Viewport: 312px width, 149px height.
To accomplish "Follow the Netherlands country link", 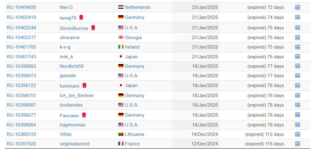I will pyautogui.click(x=138, y=7).
